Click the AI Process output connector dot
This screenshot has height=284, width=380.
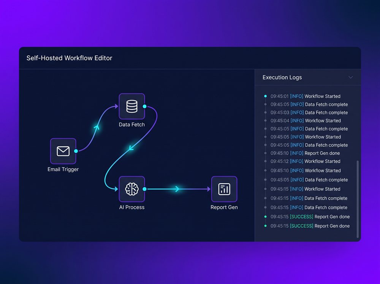[145, 189]
